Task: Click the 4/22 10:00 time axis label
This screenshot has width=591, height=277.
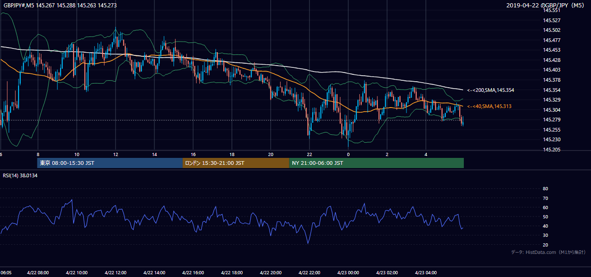Action: (x=77, y=273)
